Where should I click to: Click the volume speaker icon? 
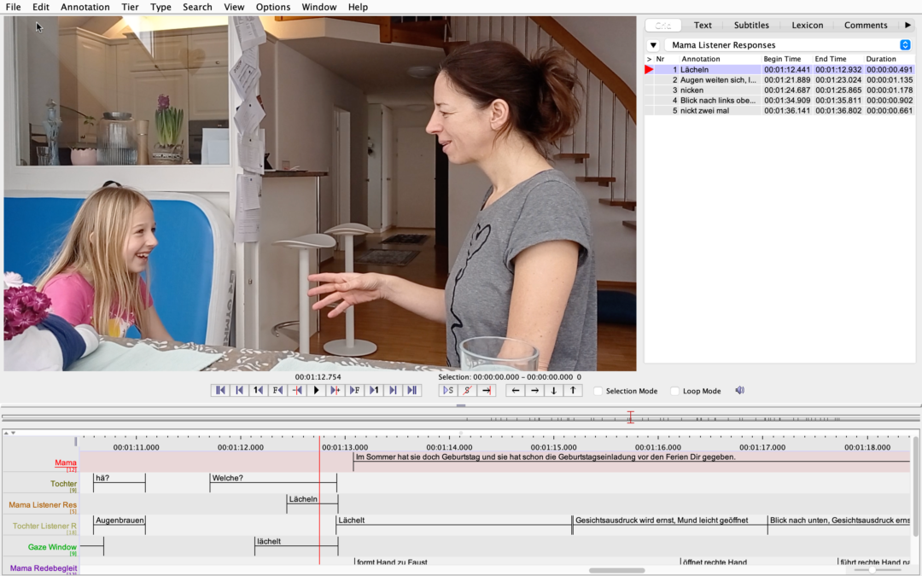(x=739, y=390)
